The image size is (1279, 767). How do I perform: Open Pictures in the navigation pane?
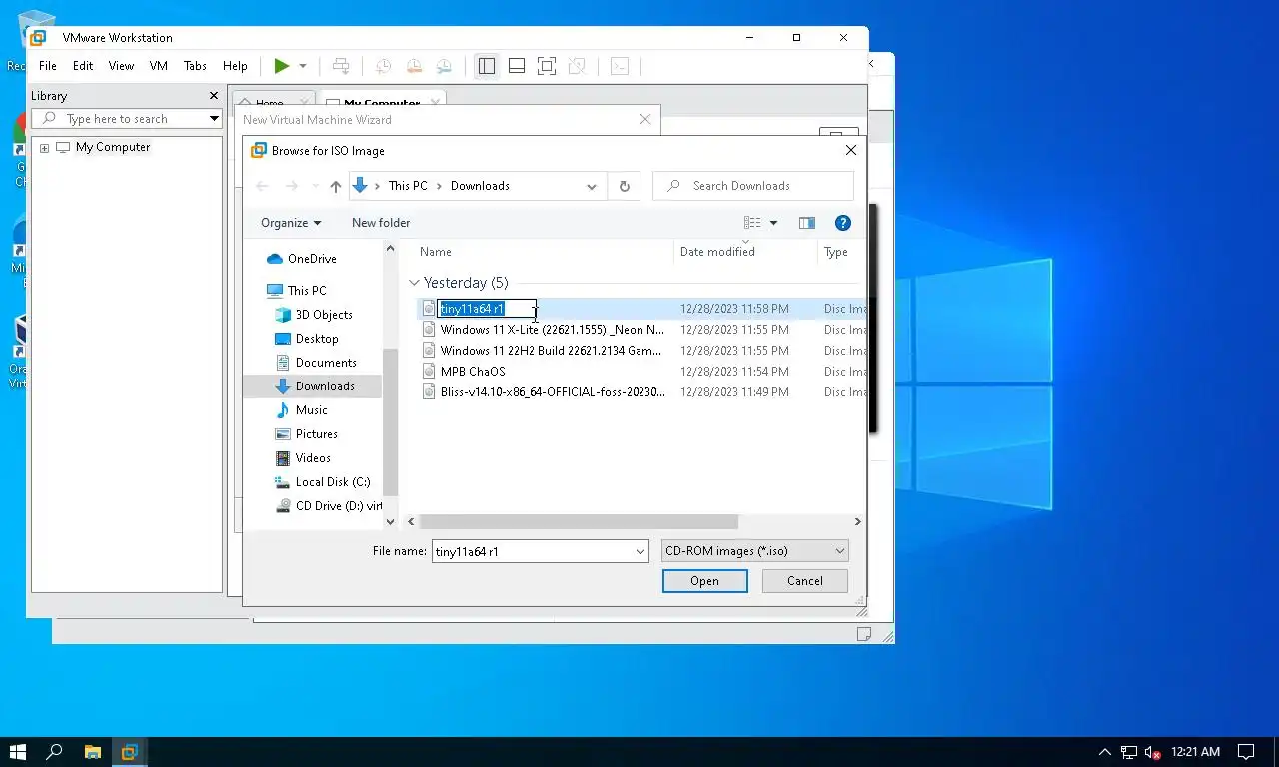pos(316,434)
